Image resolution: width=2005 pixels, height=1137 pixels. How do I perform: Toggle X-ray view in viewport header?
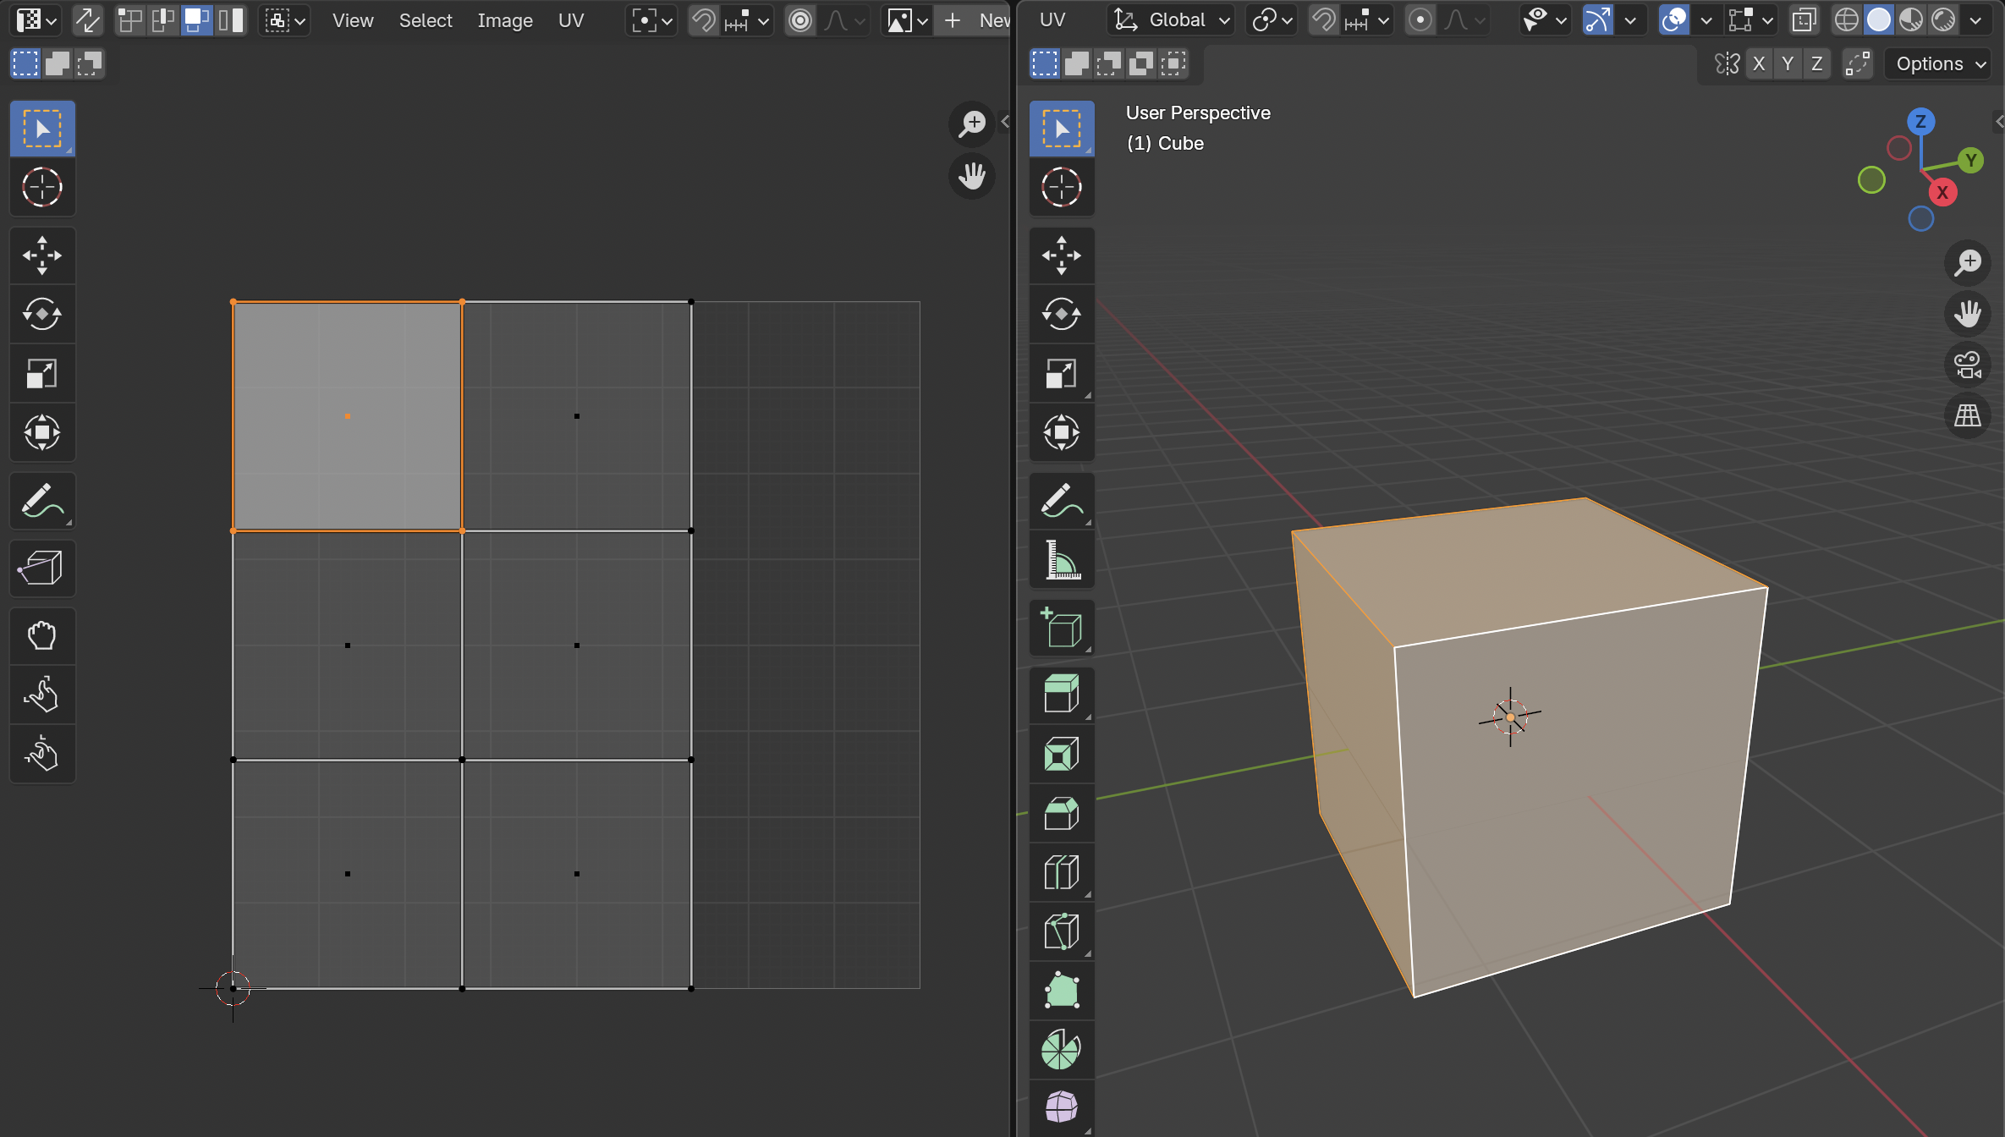(1804, 20)
